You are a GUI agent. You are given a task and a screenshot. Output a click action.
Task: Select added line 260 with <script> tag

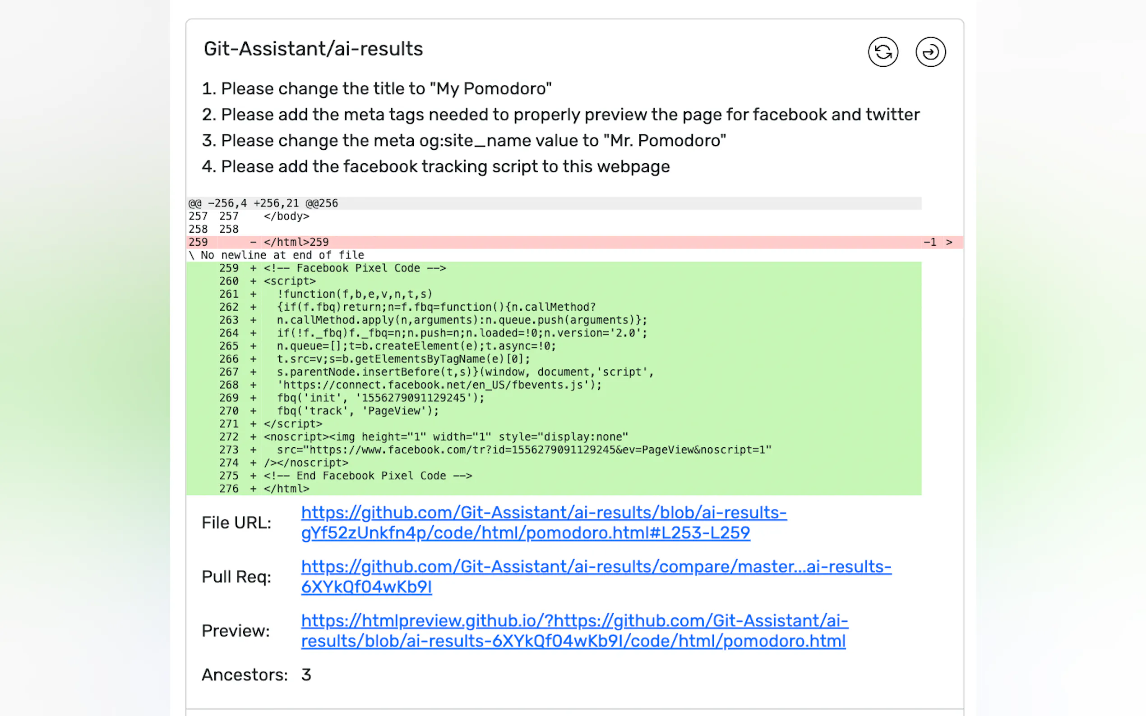click(290, 281)
